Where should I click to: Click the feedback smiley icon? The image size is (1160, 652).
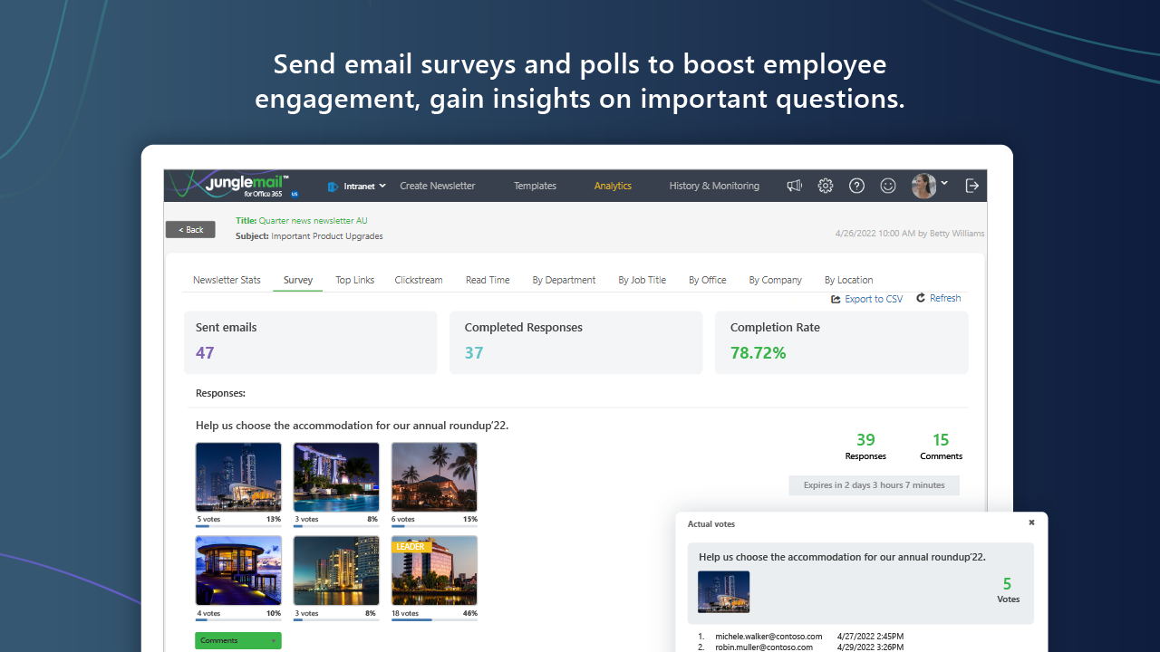(x=887, y=186)
